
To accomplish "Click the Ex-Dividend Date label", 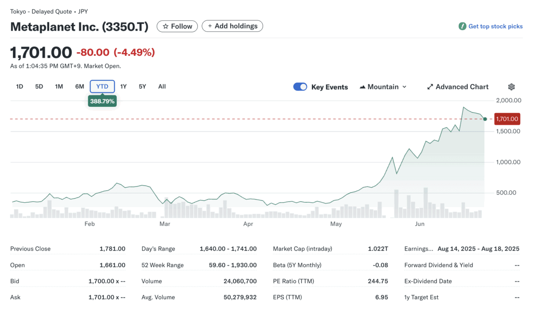I will click(x=428, y=281).
